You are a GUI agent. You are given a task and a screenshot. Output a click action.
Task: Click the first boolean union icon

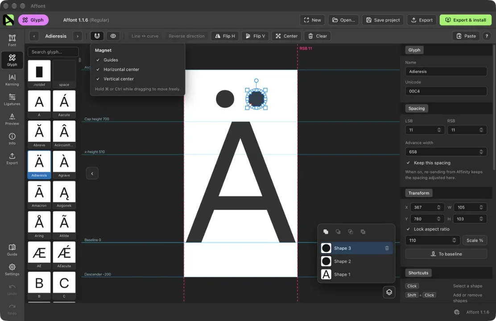point(326,232)
